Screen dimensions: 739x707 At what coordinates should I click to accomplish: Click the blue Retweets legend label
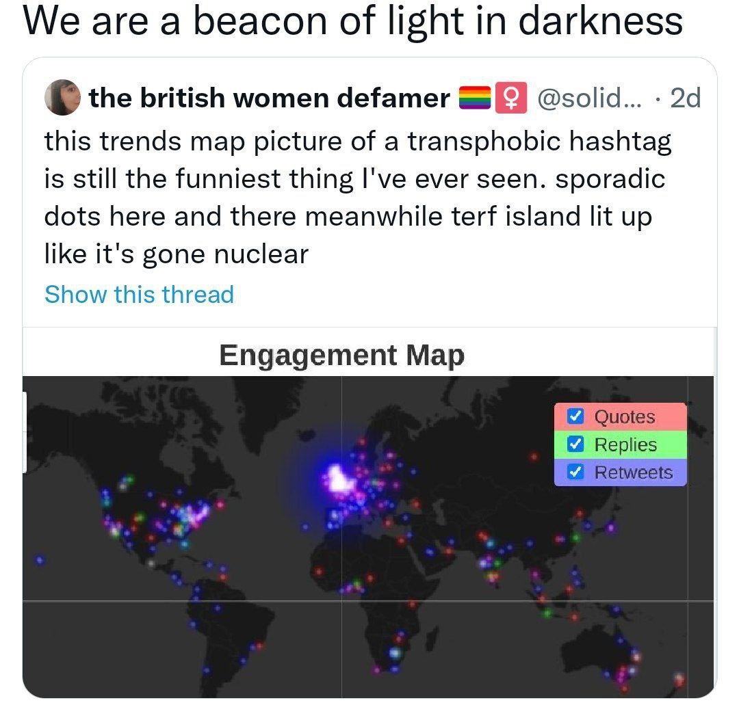pos(634,472)
